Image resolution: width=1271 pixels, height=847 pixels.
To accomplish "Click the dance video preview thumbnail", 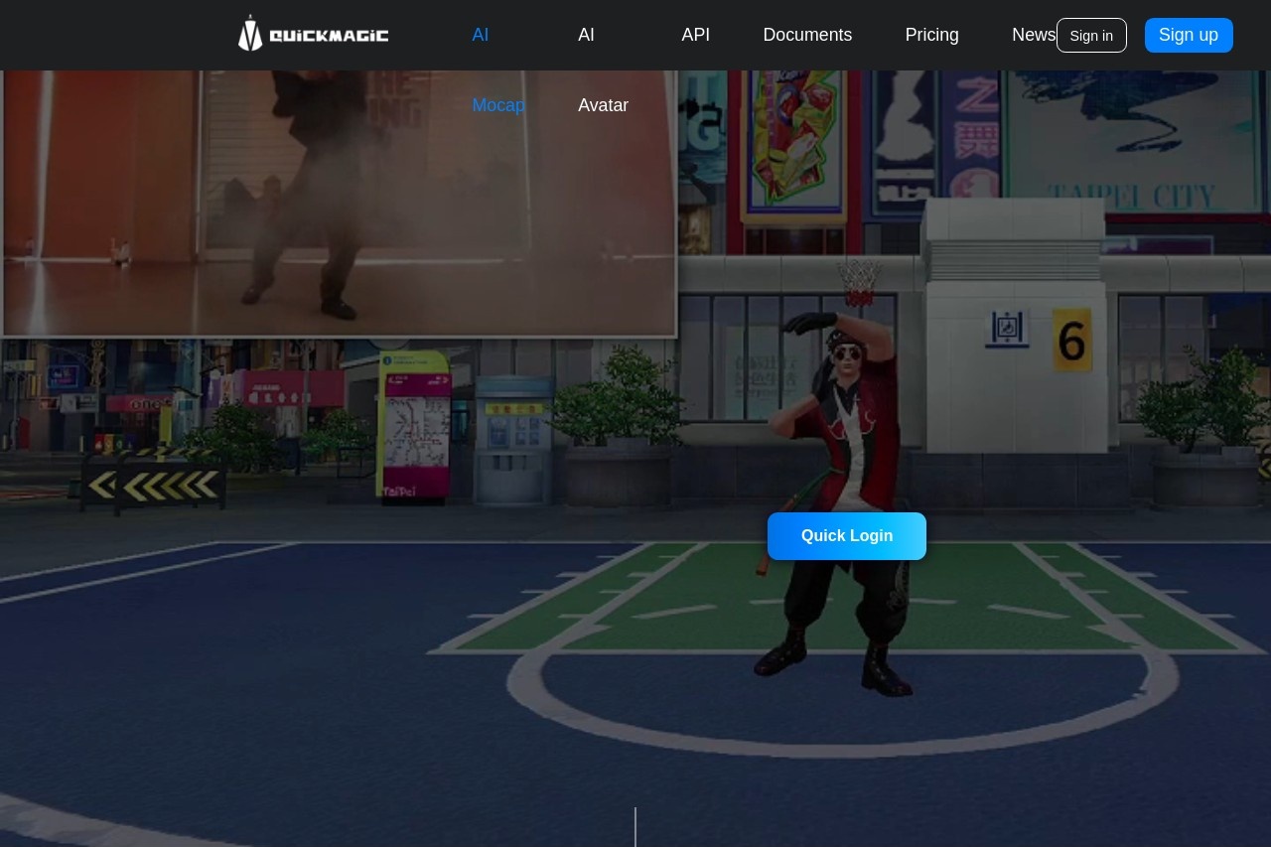I will 339,204.
